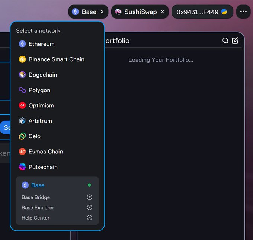Click the red Optimism OP icon
Screen dimensions: 253x240
22,106
